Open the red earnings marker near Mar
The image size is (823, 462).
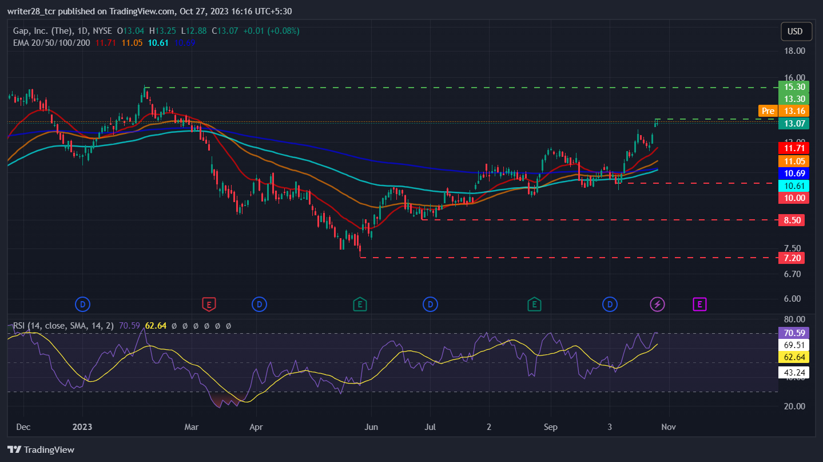click(x=209, y=304)
